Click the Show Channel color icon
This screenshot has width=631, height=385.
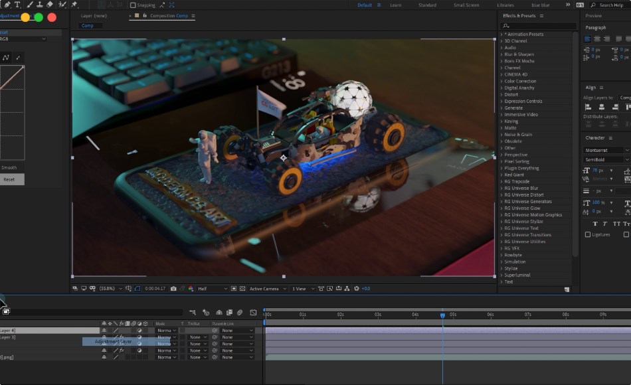click(191, 289)
